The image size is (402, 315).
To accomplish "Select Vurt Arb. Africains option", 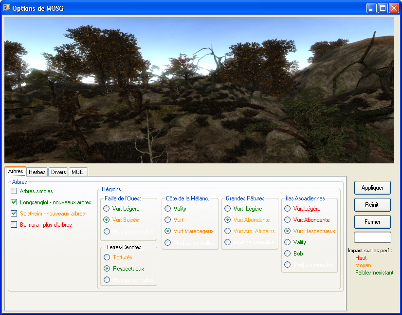I will click(227, 231).
